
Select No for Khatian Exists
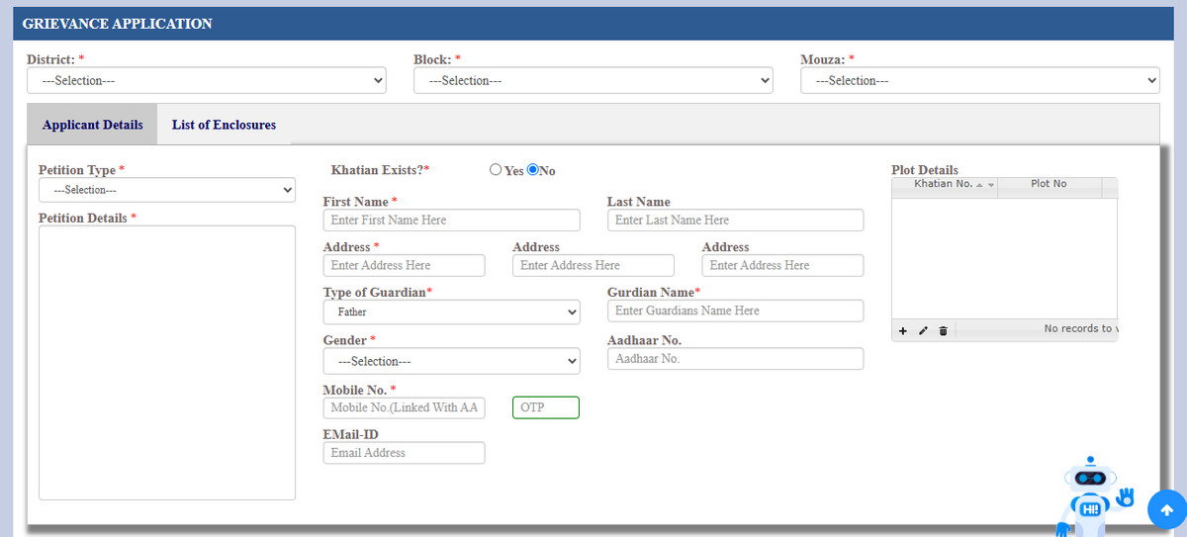point(533,170)
